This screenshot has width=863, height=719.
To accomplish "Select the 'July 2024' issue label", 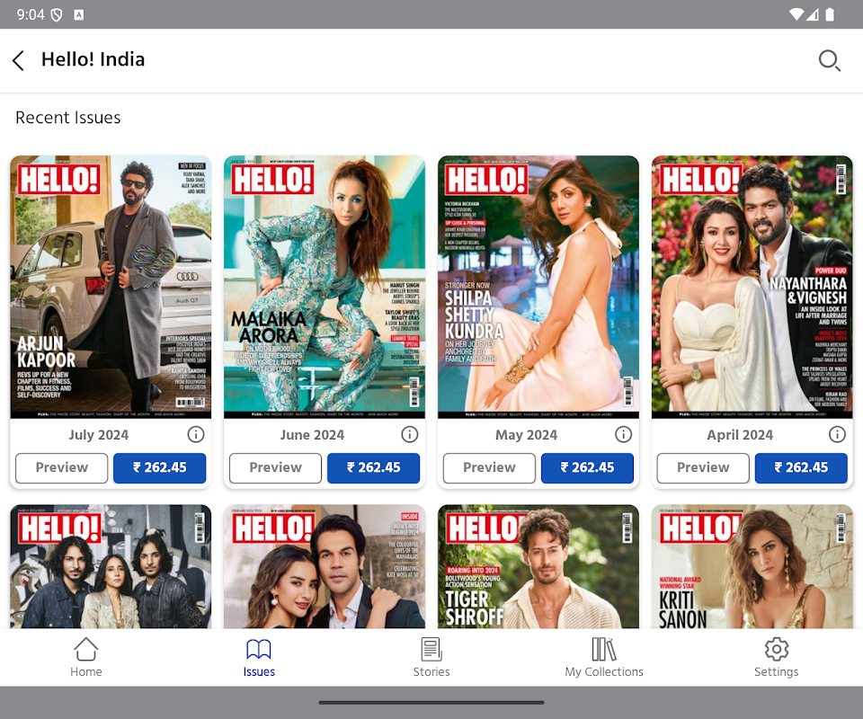I will (x=99, y=435).
